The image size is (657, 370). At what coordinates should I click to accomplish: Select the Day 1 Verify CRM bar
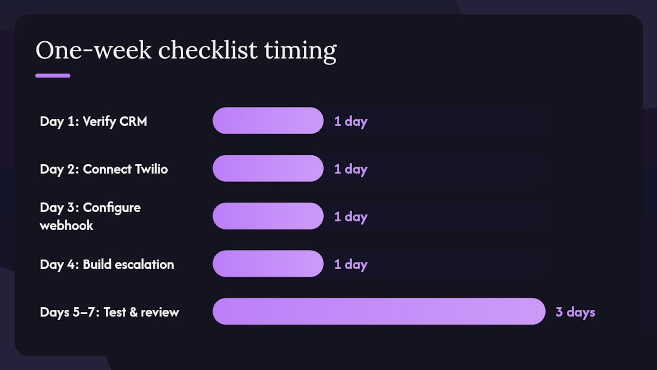[268, 121]
